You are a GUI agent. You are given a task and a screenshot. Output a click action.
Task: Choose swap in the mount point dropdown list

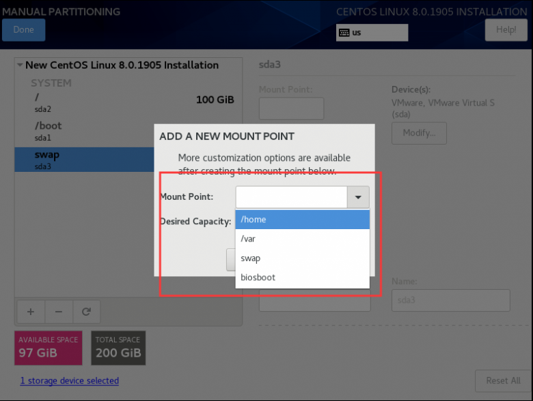point(302,258)
